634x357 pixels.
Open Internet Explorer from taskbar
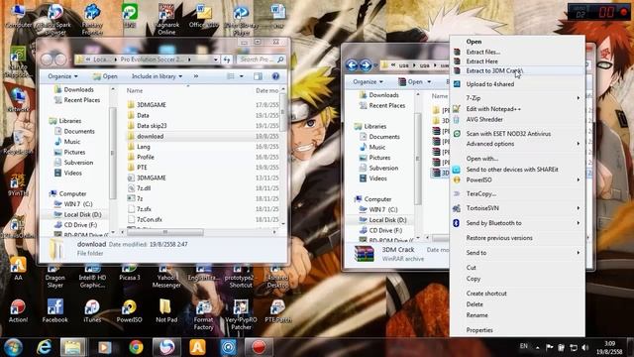44,347
